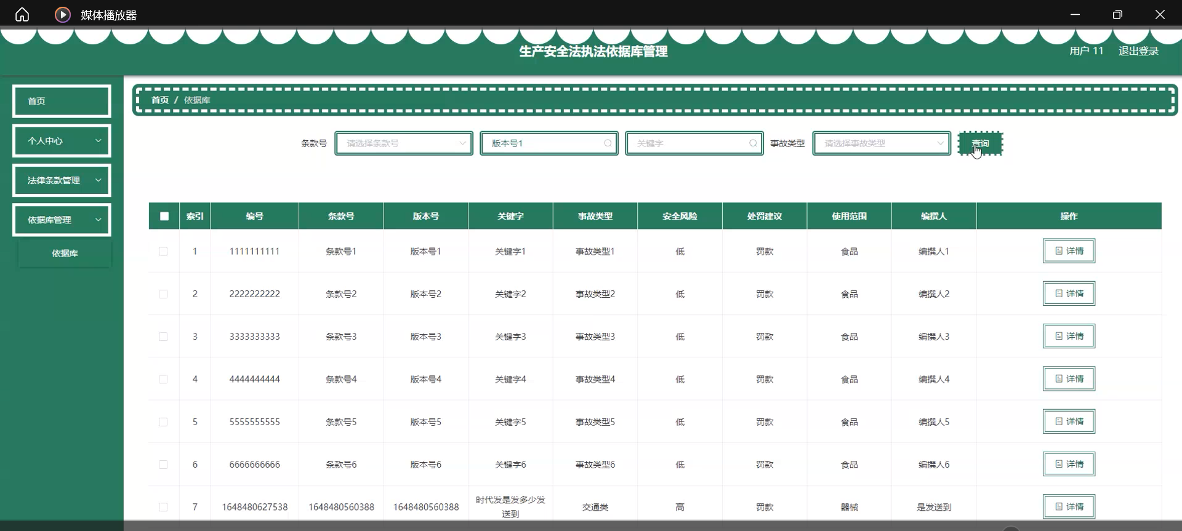Open 详情 for row 条款号2

pos(1069,293)
